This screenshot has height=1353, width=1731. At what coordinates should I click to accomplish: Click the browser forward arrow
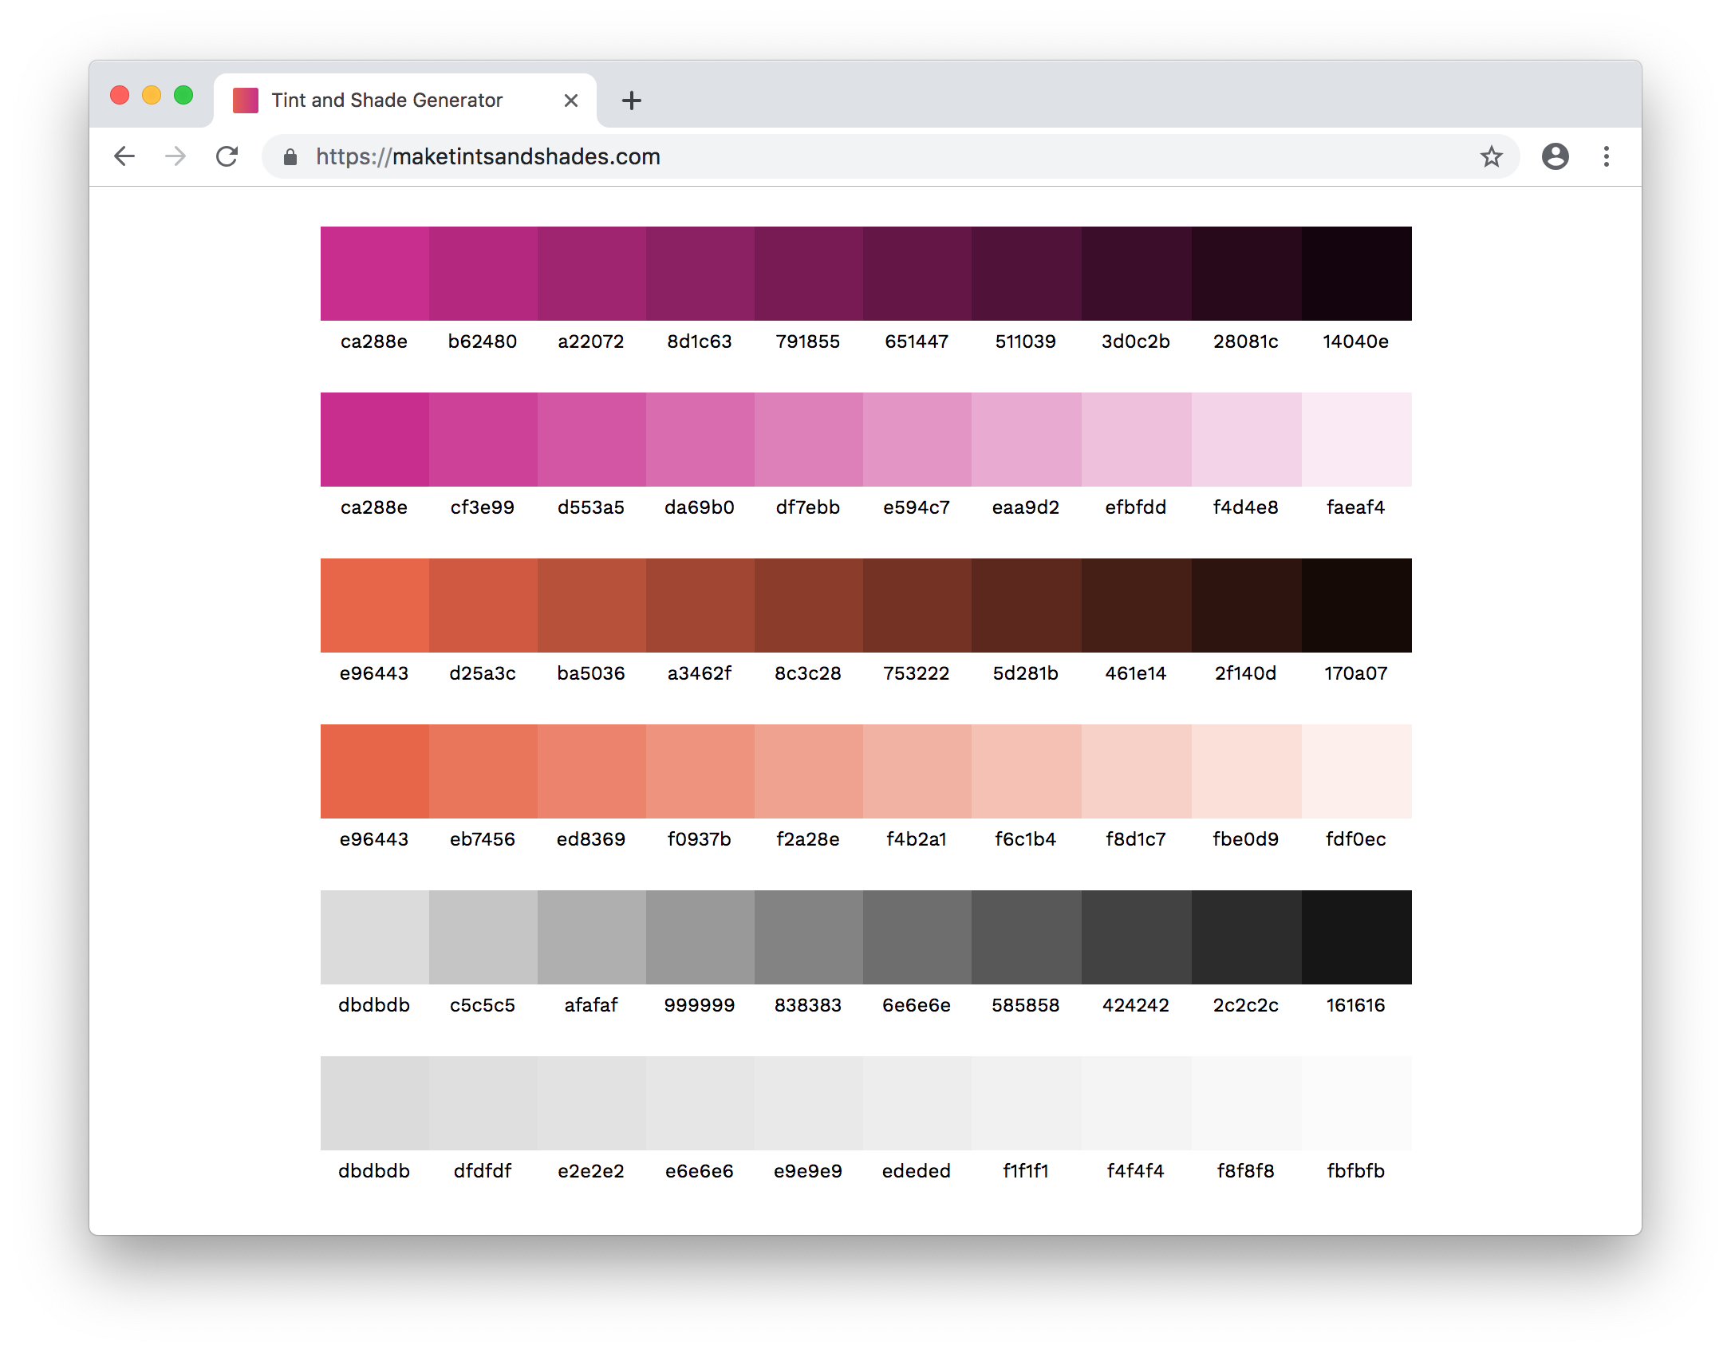[175, 156]
